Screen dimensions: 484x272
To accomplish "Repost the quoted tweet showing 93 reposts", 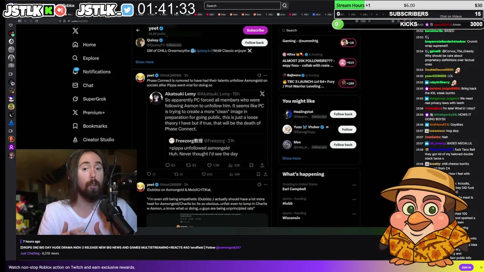I will pyautogui.click(x=191, y=165).
